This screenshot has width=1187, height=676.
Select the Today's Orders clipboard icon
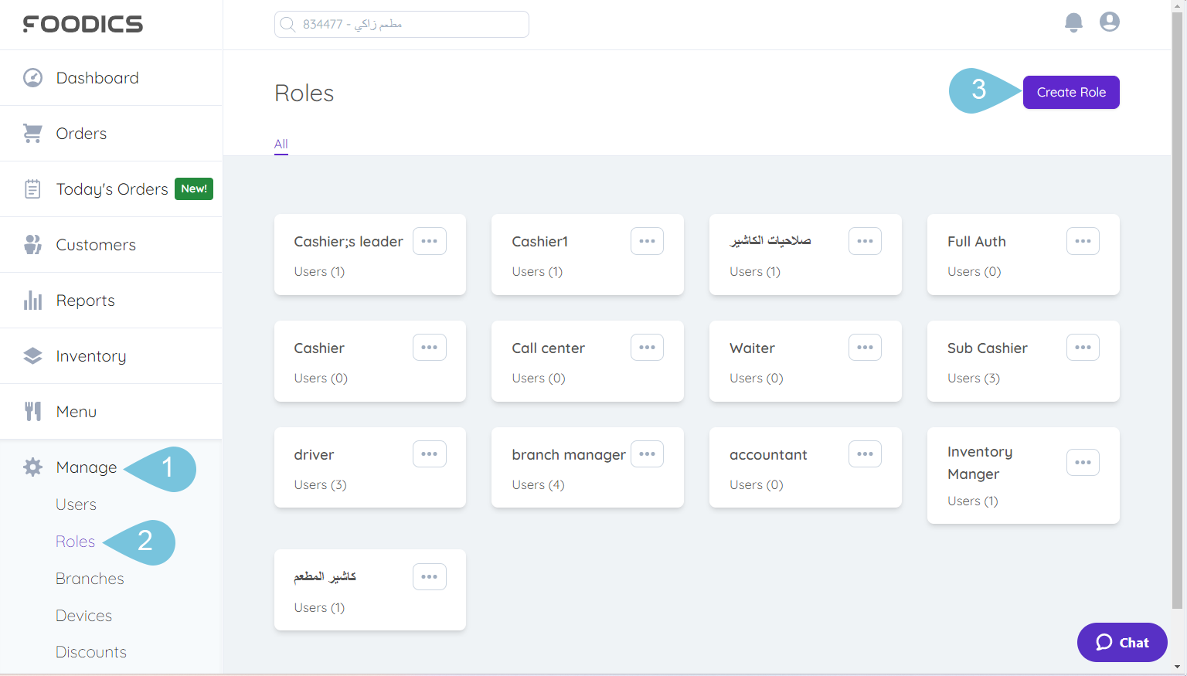pyautogui.click(x=32, y=189)
